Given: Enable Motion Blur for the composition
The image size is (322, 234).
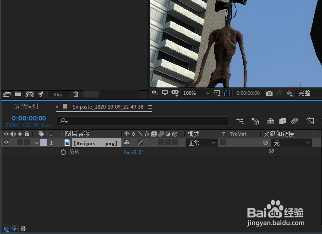Looking at the screenshot, I should 295,121.
